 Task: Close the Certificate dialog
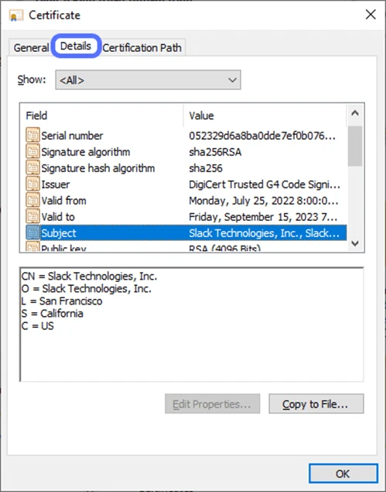point(371,15)
